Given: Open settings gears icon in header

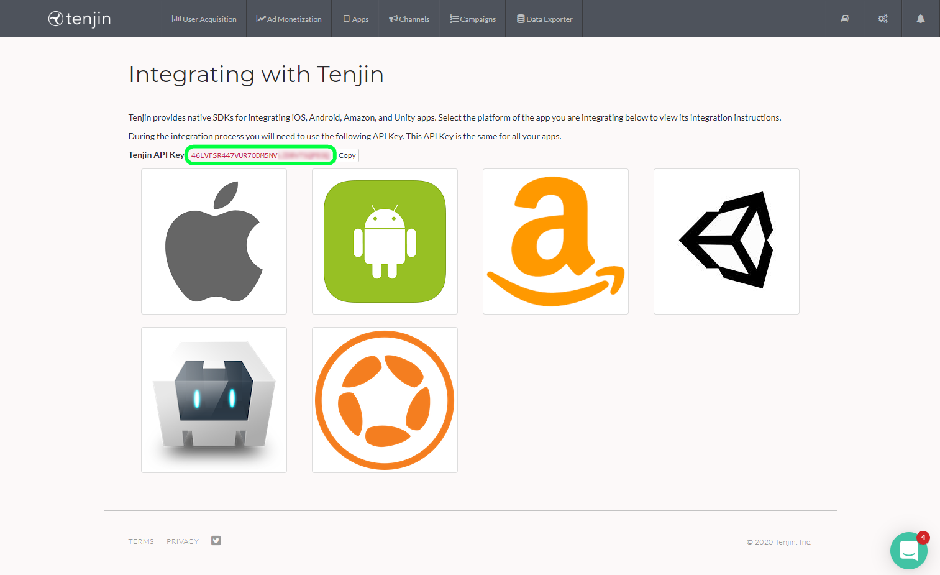Looking at the screenshot, I should (883, 19).
